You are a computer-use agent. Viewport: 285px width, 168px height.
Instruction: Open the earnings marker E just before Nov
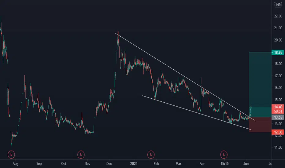81,155
